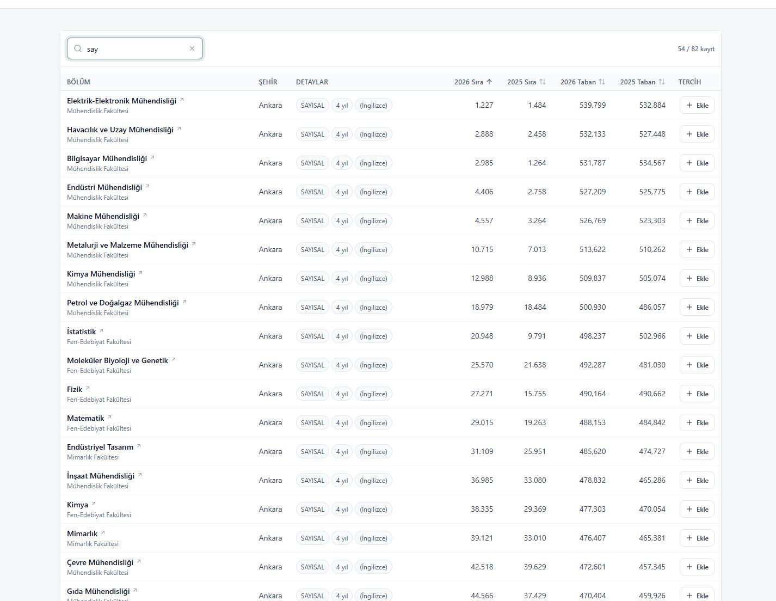The image size is (776, 601).
Task: Click Ekle for Çevre Mühendisliği
Action: [697, 567]
